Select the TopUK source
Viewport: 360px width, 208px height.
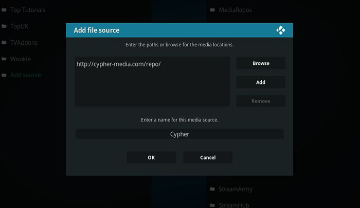click(20, 26)
